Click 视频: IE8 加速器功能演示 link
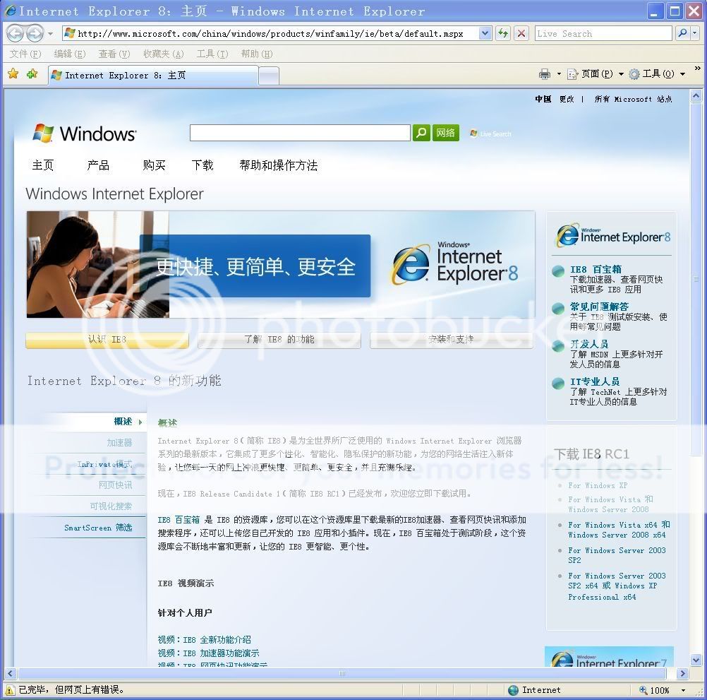 (208, 653)
